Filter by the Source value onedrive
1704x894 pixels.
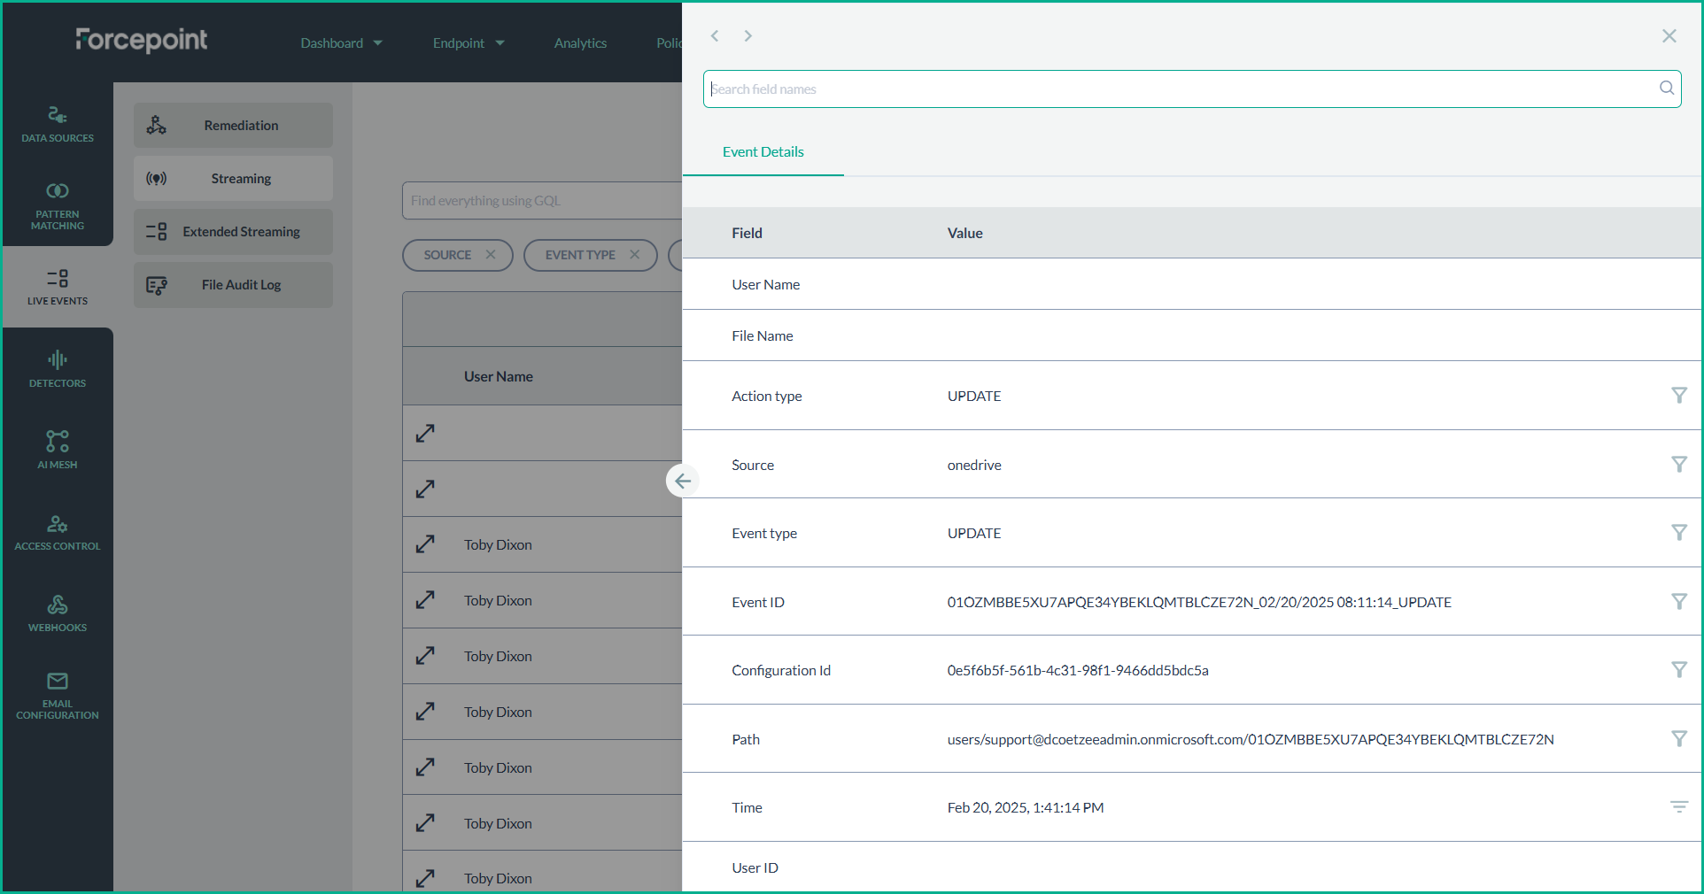click(1678, 465)
